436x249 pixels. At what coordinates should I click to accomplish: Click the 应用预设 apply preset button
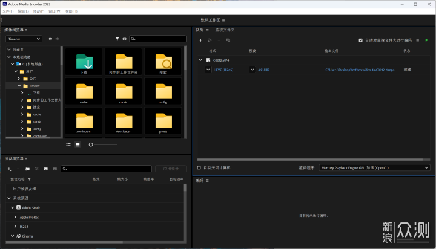(171, 169)
